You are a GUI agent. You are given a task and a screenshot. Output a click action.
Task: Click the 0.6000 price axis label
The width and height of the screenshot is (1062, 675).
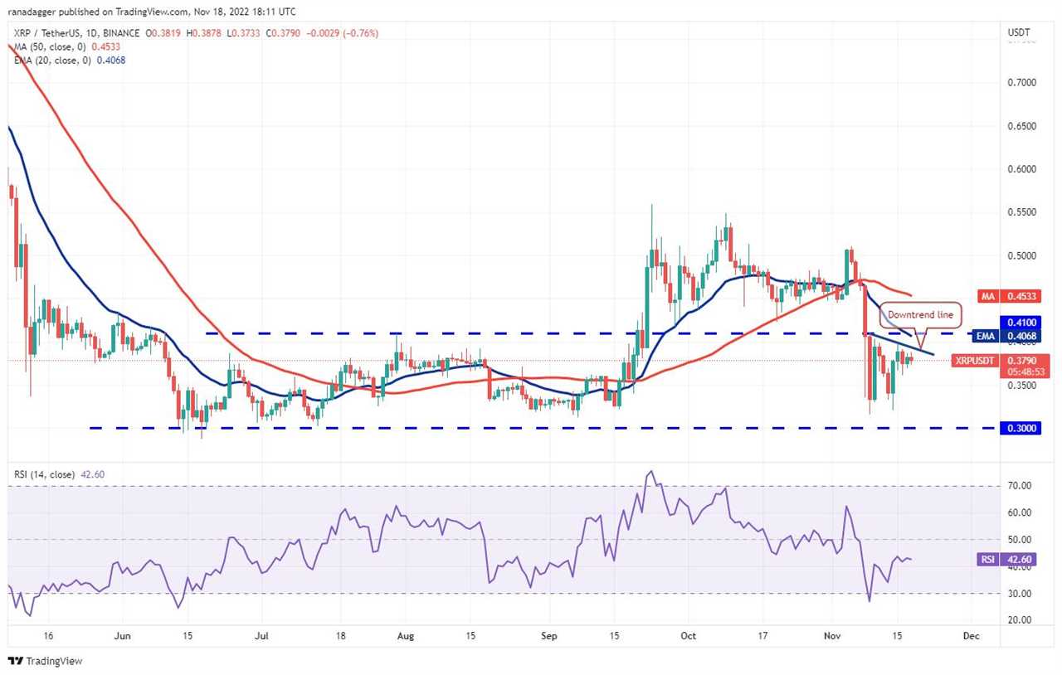(x=1022, y=169)
